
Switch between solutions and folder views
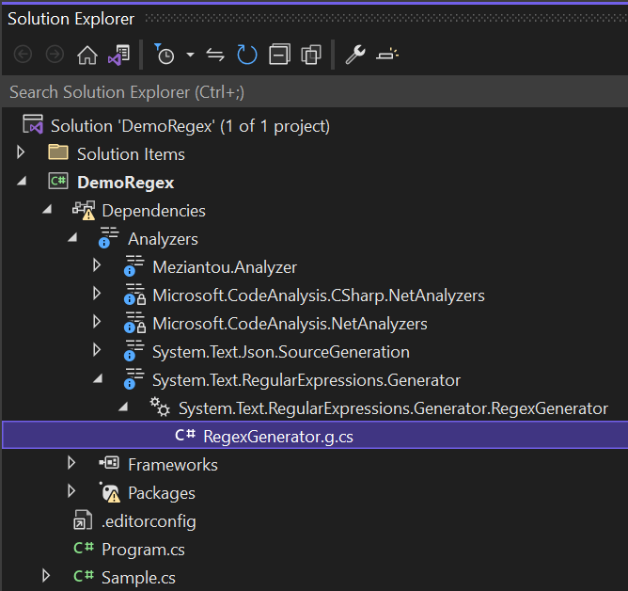coord(118,56)
